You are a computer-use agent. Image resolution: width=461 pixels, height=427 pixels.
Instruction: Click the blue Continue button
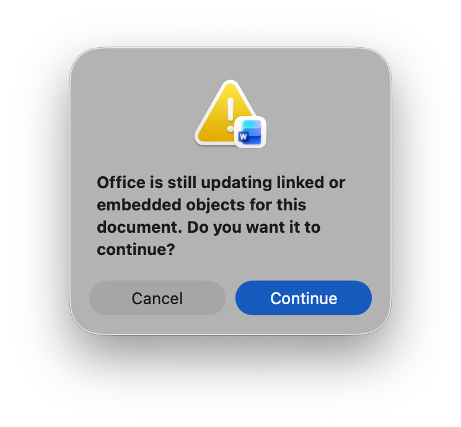(304, 298)
